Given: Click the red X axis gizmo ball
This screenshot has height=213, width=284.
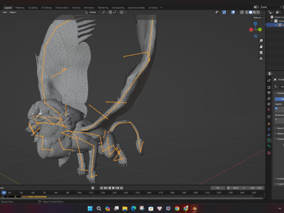Looking at the screenshot, I should point(251,30).
